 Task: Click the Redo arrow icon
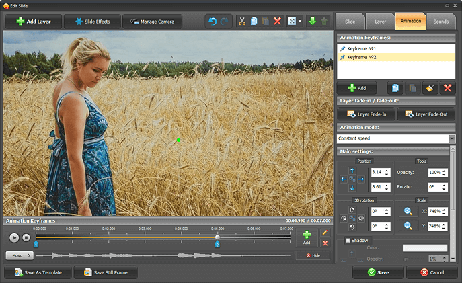(225, 22)
